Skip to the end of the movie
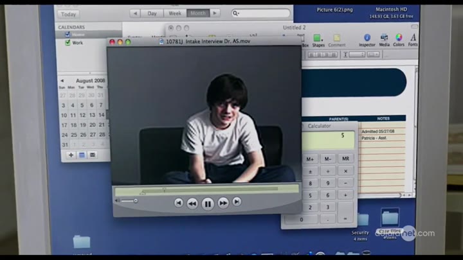 237,202
